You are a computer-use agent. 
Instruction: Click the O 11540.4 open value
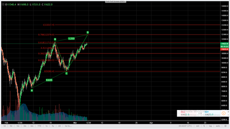pyautogui.click(x=11, y=5)
